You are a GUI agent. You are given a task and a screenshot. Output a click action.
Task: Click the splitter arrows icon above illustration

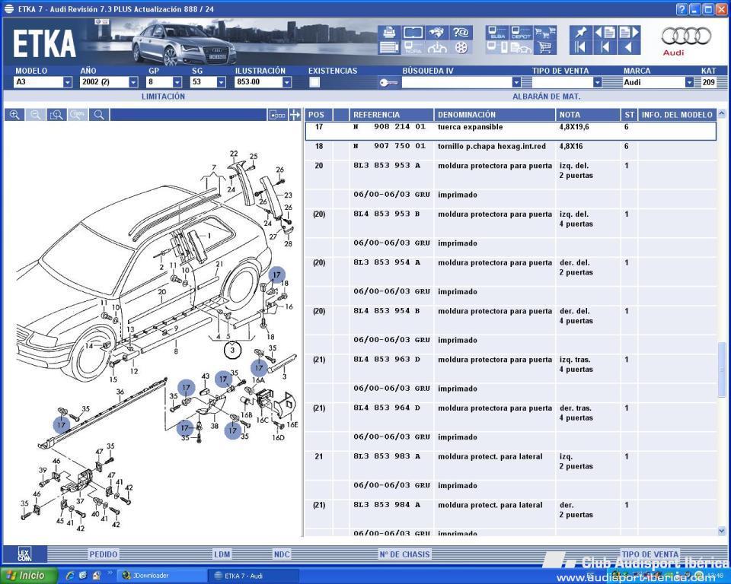pyautogui.click(x=295, y=115)
